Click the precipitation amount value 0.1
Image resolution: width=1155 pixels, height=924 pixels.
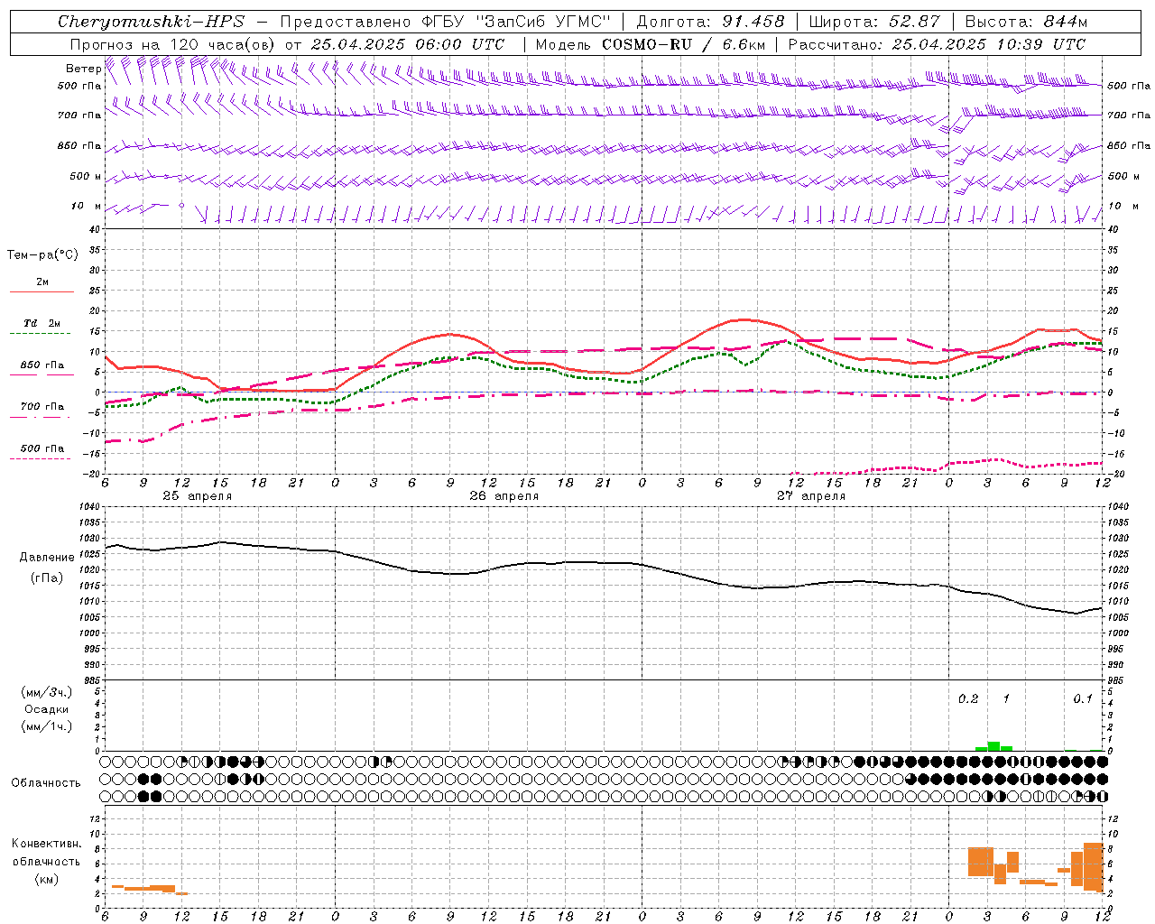coord(1083,699)
